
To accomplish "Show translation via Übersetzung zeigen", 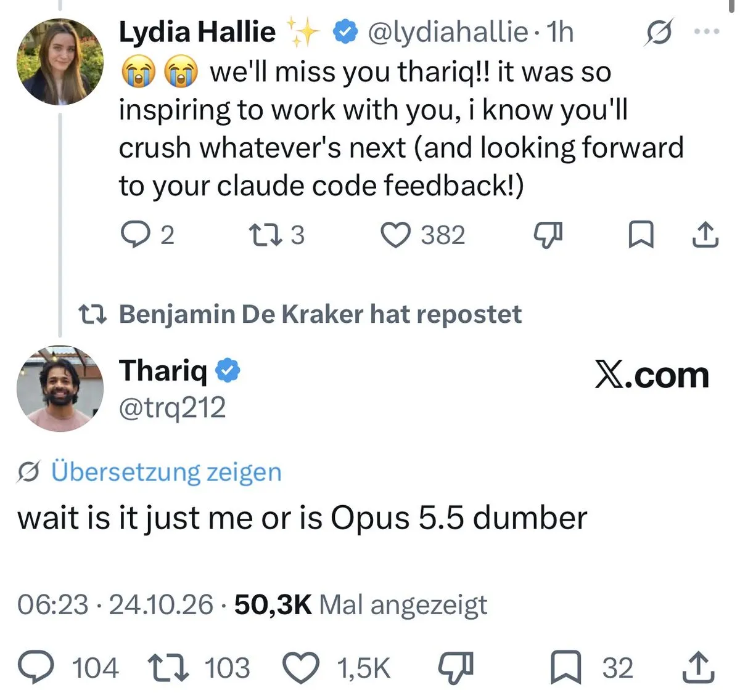I will [166, 472].
